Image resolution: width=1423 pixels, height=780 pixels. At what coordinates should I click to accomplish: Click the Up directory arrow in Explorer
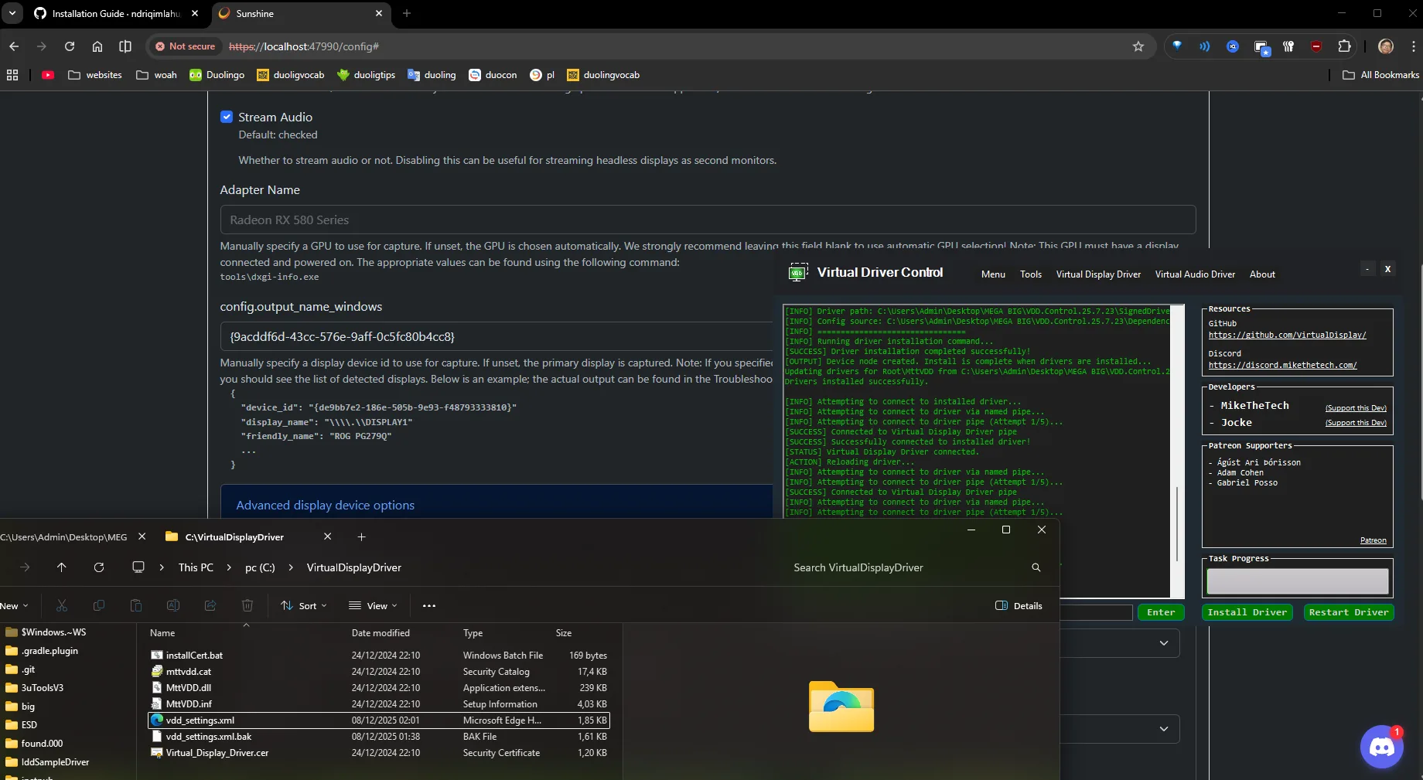[62, 567]
